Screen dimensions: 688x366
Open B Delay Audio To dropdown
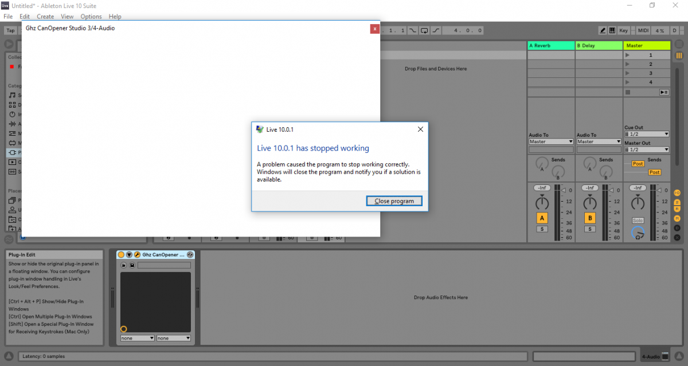click(599, 141)
